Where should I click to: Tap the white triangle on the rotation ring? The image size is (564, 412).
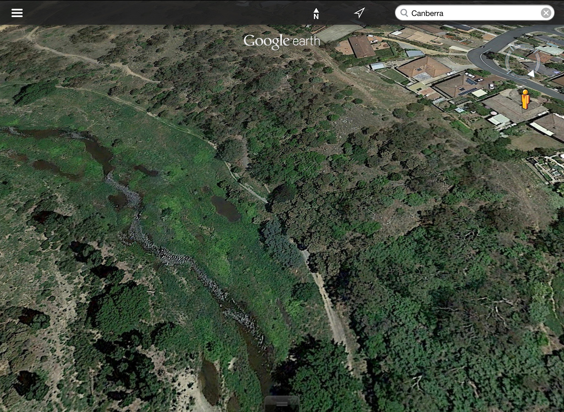pyautogui.click(x=531, y=73)
